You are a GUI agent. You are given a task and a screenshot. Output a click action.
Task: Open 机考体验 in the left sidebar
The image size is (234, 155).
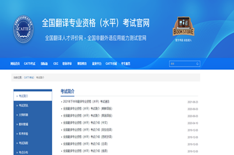click(33, 134)
